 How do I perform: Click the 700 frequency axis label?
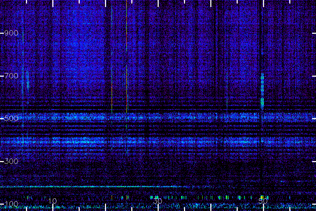point(11,76)
